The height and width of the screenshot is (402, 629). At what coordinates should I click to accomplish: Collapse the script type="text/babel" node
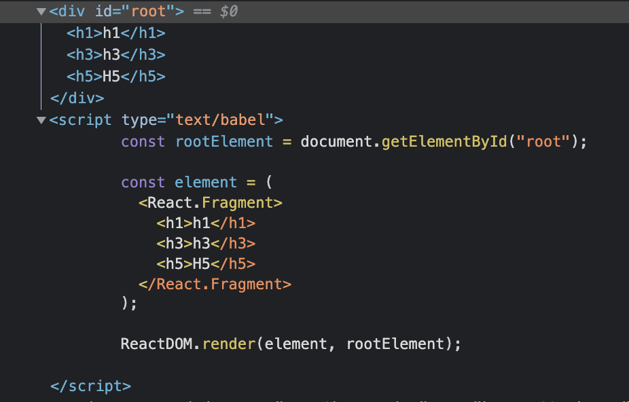coord(41,120)
